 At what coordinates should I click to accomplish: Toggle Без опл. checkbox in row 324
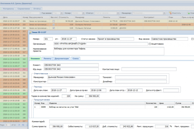[x=54, y=28]
